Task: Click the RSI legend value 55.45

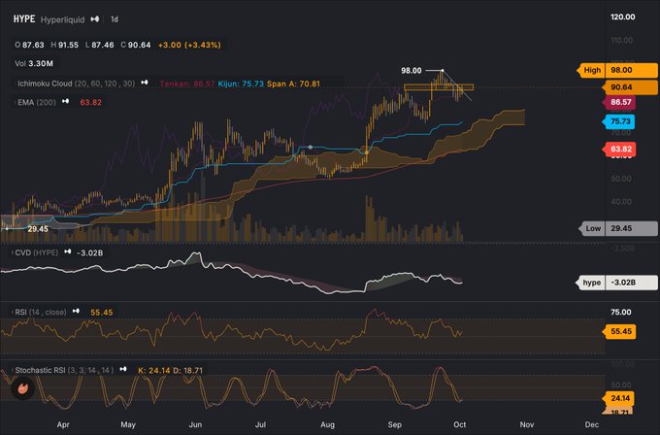Action: click(102, 313)
